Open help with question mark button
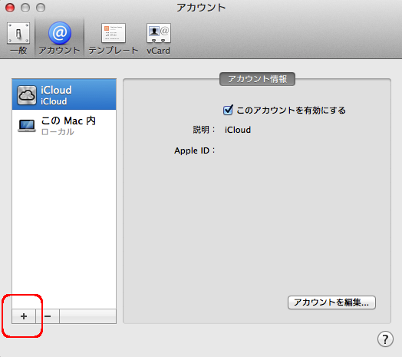 (x=385, y=339)
